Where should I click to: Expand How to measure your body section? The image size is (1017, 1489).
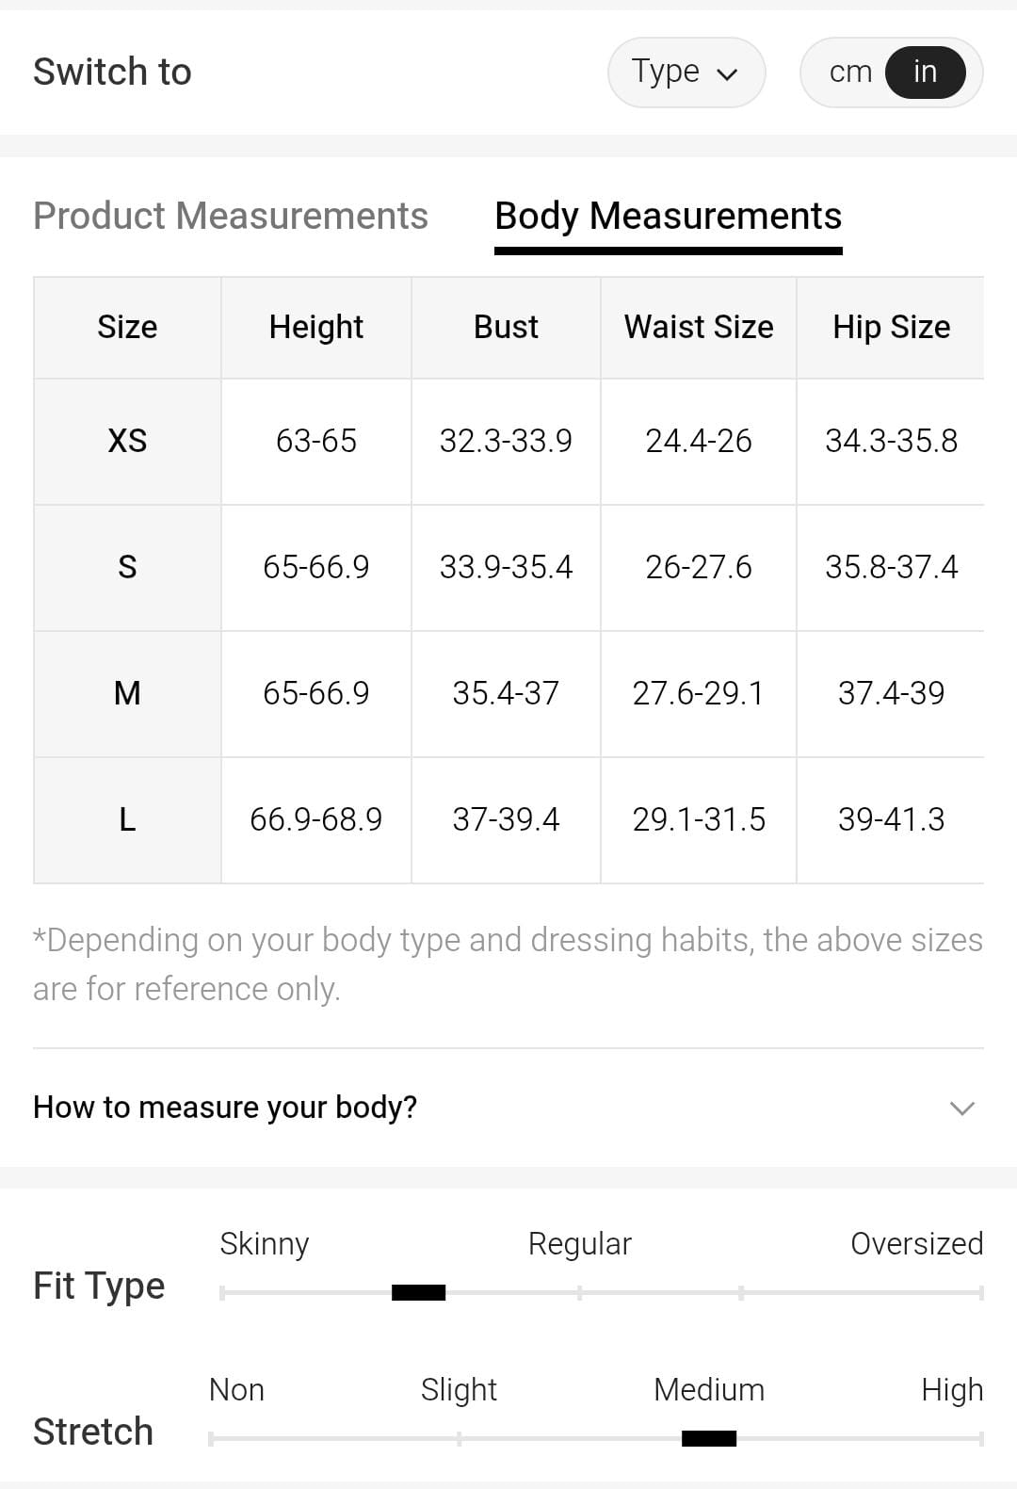pyautogui.click(x=225, y=1107)
